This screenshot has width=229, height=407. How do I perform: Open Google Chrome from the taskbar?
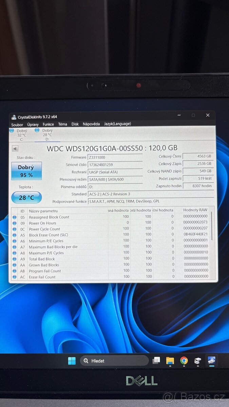[x=184, y=361]
